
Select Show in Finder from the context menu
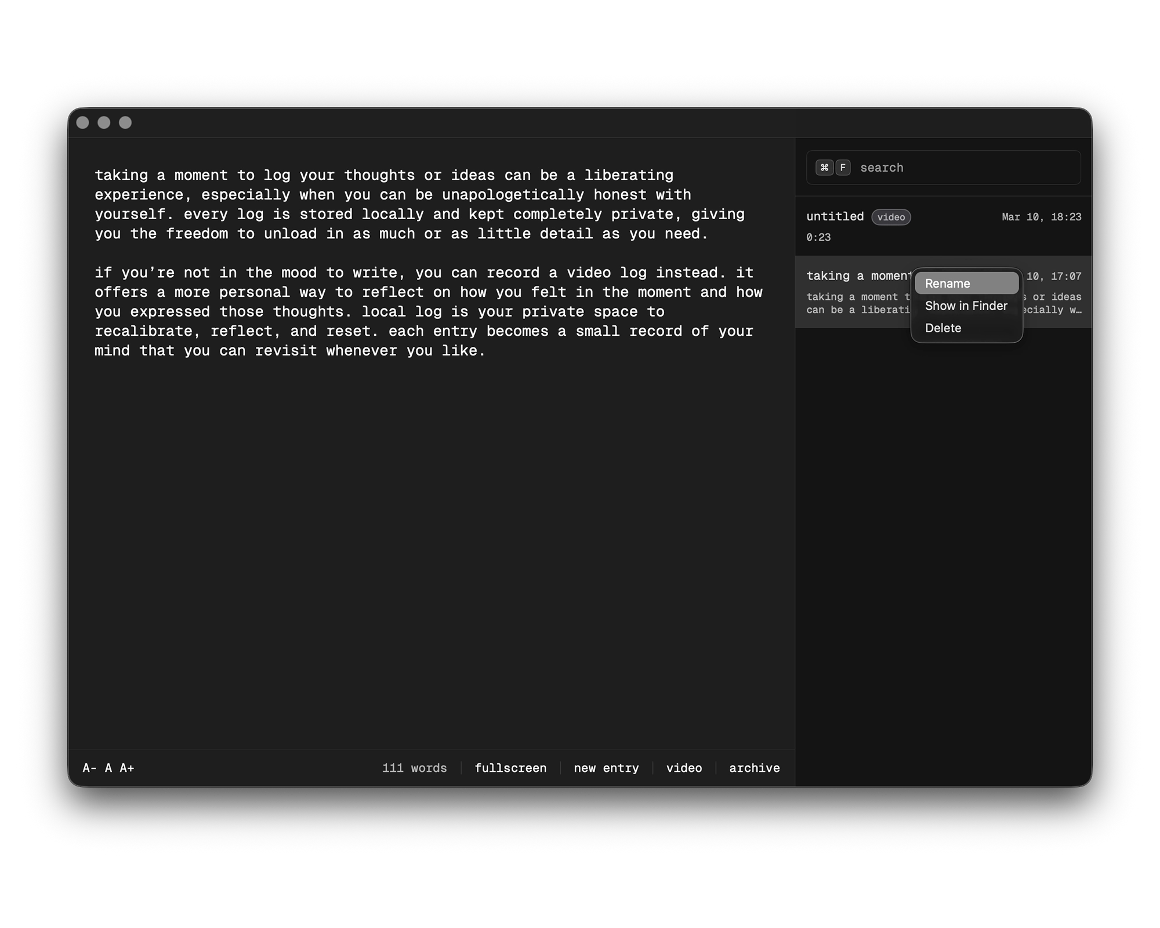[x=966, y=306]
